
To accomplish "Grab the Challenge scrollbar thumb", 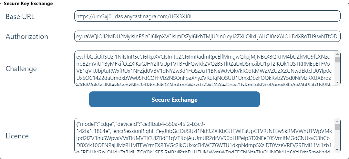I will (x=338, y=60).
